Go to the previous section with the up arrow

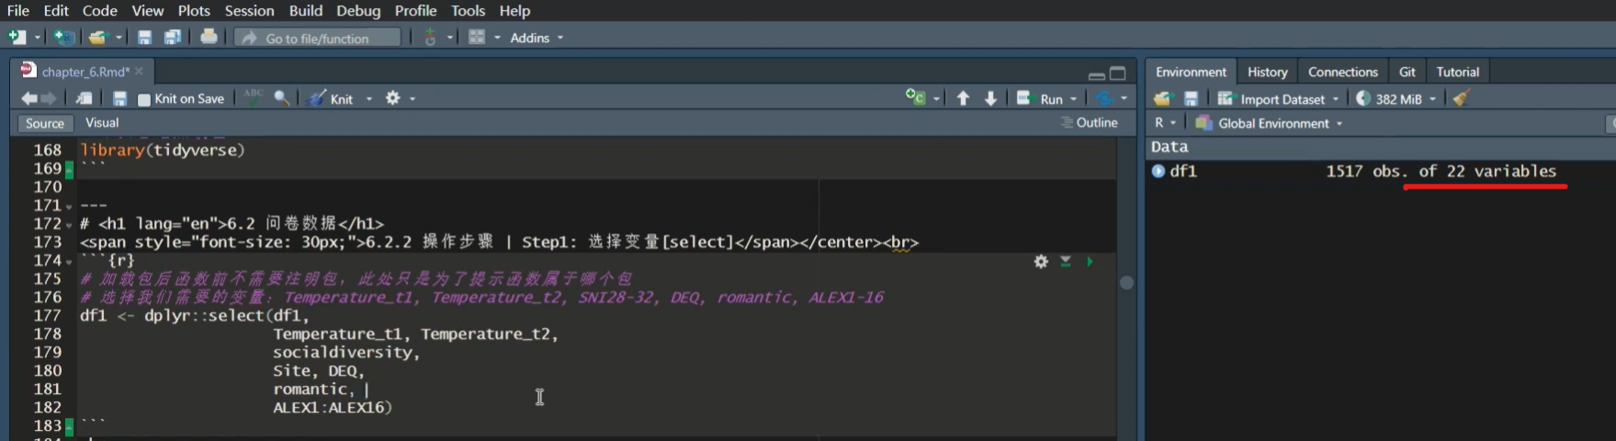(963, 98)
